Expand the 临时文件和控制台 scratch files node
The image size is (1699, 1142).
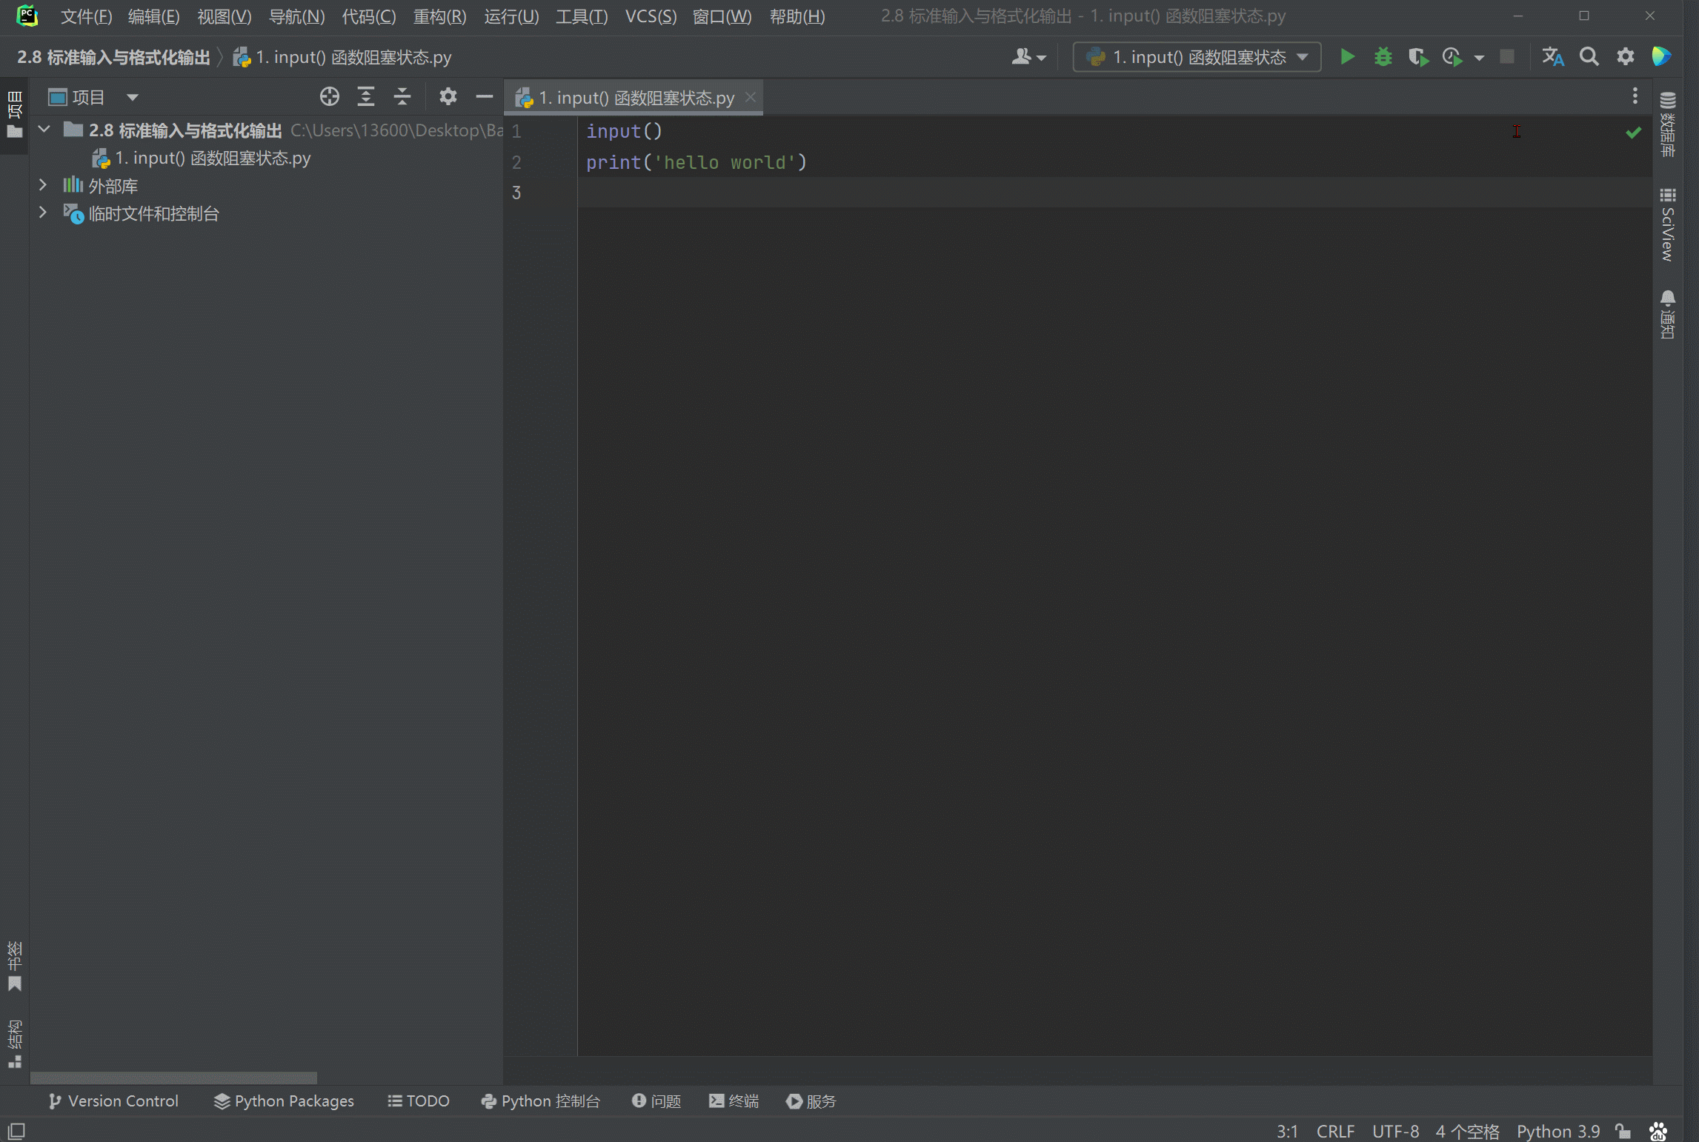[41, 213]
